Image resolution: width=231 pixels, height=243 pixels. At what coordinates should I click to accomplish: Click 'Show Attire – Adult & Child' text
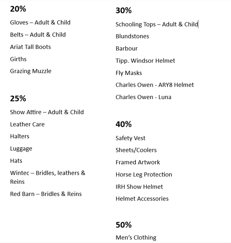click(47, 112)
